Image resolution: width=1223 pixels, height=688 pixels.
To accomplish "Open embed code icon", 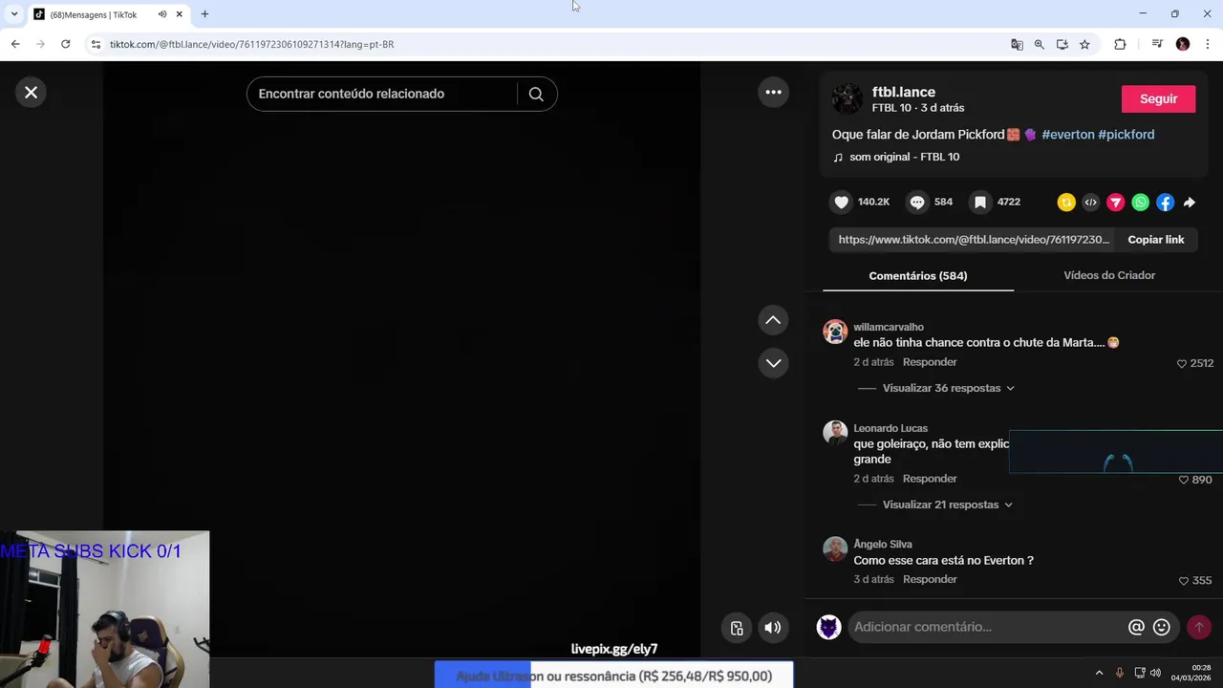I will (x=1091, y=202).
